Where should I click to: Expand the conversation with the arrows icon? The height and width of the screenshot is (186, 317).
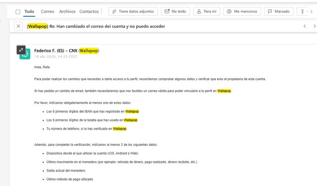(21, 50)
